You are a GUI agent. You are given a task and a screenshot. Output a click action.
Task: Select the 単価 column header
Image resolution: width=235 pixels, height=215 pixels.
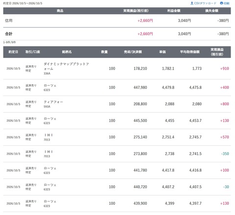click(x=163, y=52)
